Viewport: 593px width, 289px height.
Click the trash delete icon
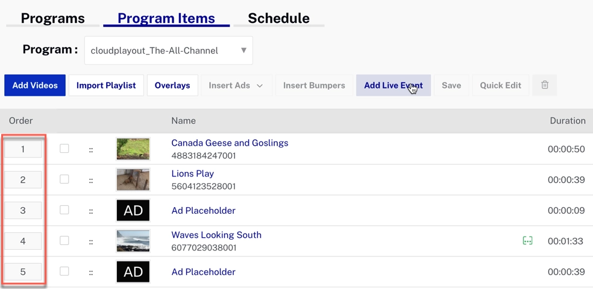pos(544,85)
